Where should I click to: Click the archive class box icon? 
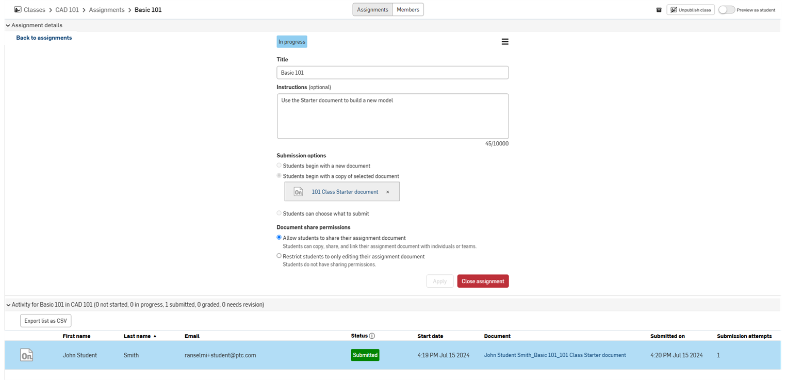click(659, 10)
